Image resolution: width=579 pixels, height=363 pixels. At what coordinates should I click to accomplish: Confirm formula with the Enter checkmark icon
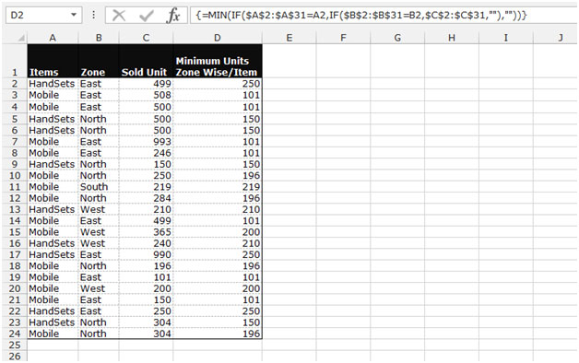tap(147, 16)
